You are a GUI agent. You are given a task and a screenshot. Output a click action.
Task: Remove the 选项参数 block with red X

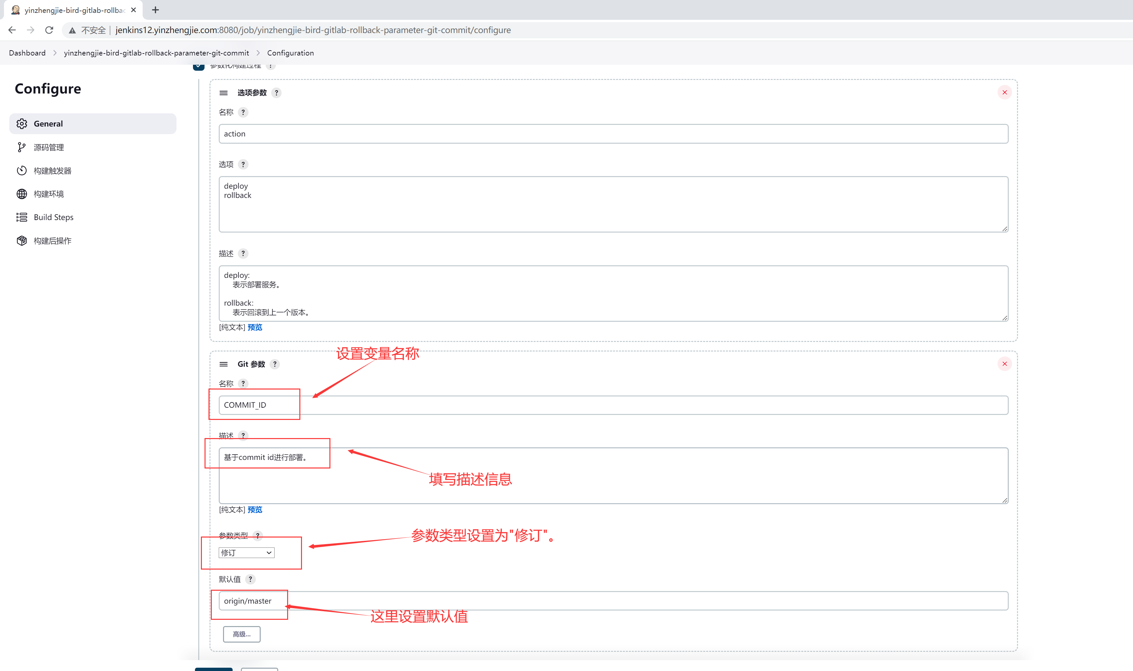click(x=1004, y=92)
